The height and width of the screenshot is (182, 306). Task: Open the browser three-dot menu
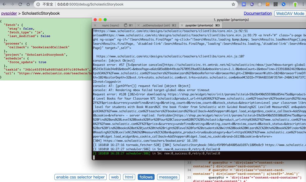pyautogui.click(x=303, y=4)
